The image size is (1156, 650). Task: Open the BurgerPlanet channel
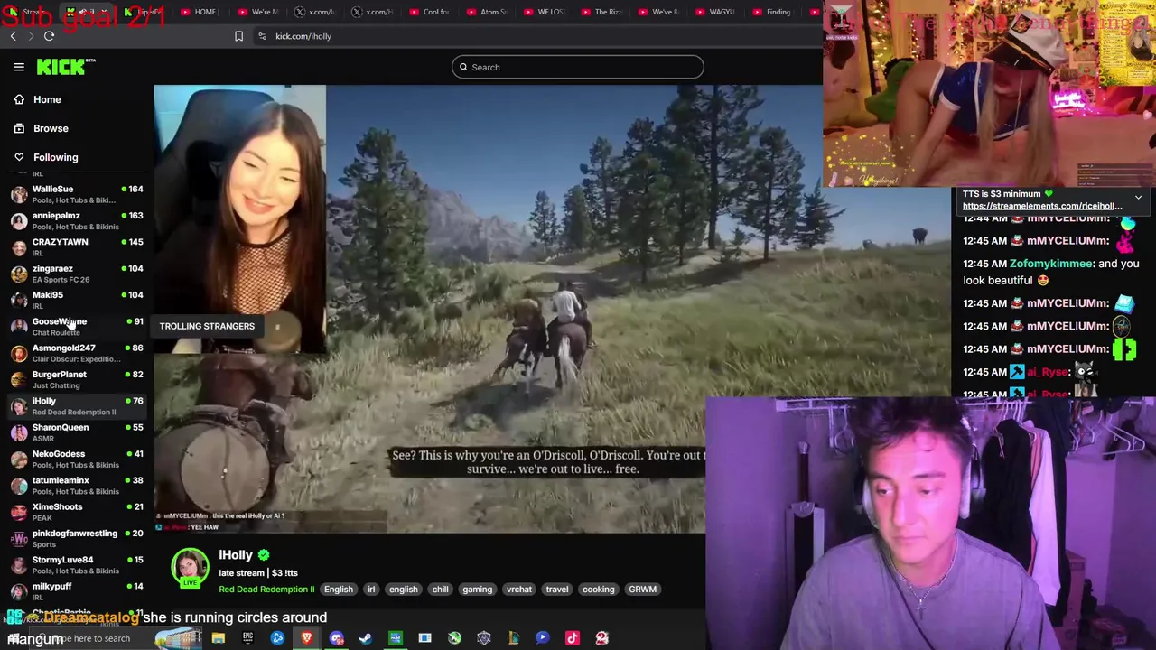click(77, 379)
